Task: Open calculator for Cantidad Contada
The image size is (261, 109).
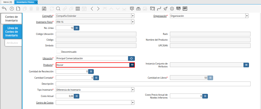Action: point(96,78)
